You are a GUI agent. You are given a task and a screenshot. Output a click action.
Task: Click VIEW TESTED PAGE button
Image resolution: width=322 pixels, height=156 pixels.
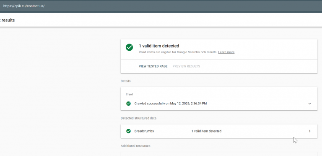(x=153, y=66)
